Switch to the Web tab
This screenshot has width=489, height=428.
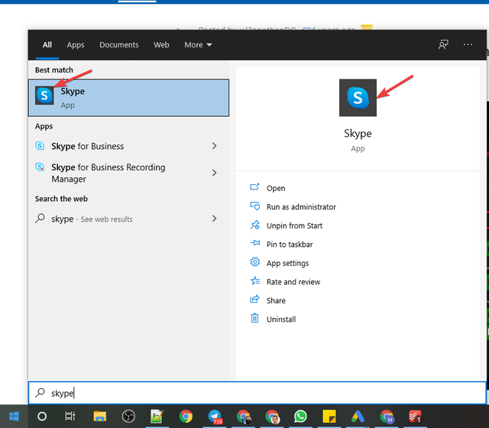161,45
